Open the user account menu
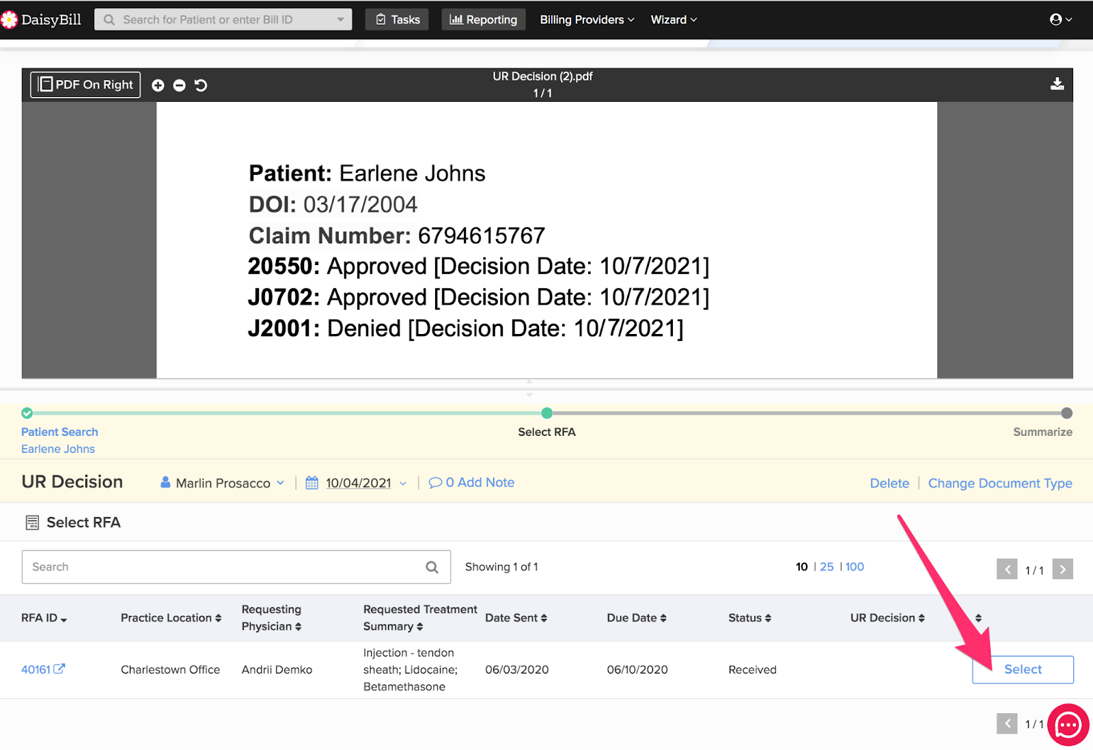Viewport: 1093px width, 750px height. 1060,20
